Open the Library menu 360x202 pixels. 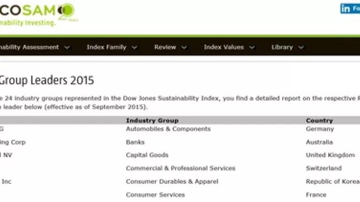(x=282, y=47)
